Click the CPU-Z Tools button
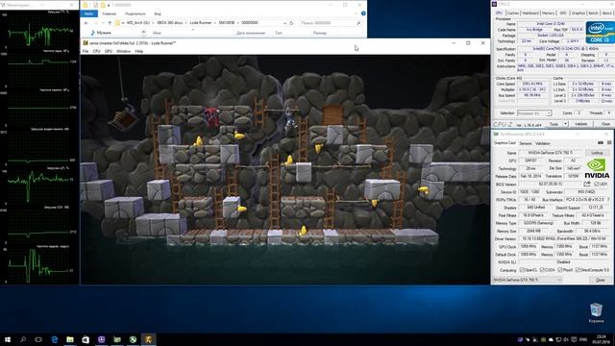This screenshot has height=346, width=615. [x=553, y=124]
